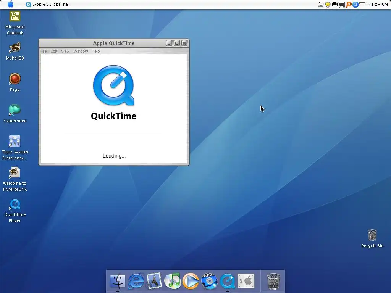The height and width of the screenshot is (293, 391).
Task: Click the Finder icon in the dock
Action: (x=118, y=281)
